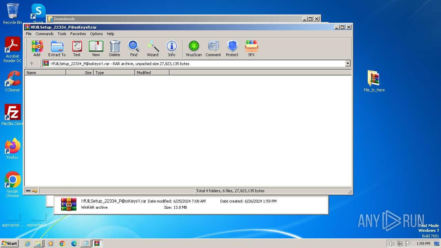Click the 1:59 PM taskbar clock
441x248 pixels.
423,244
